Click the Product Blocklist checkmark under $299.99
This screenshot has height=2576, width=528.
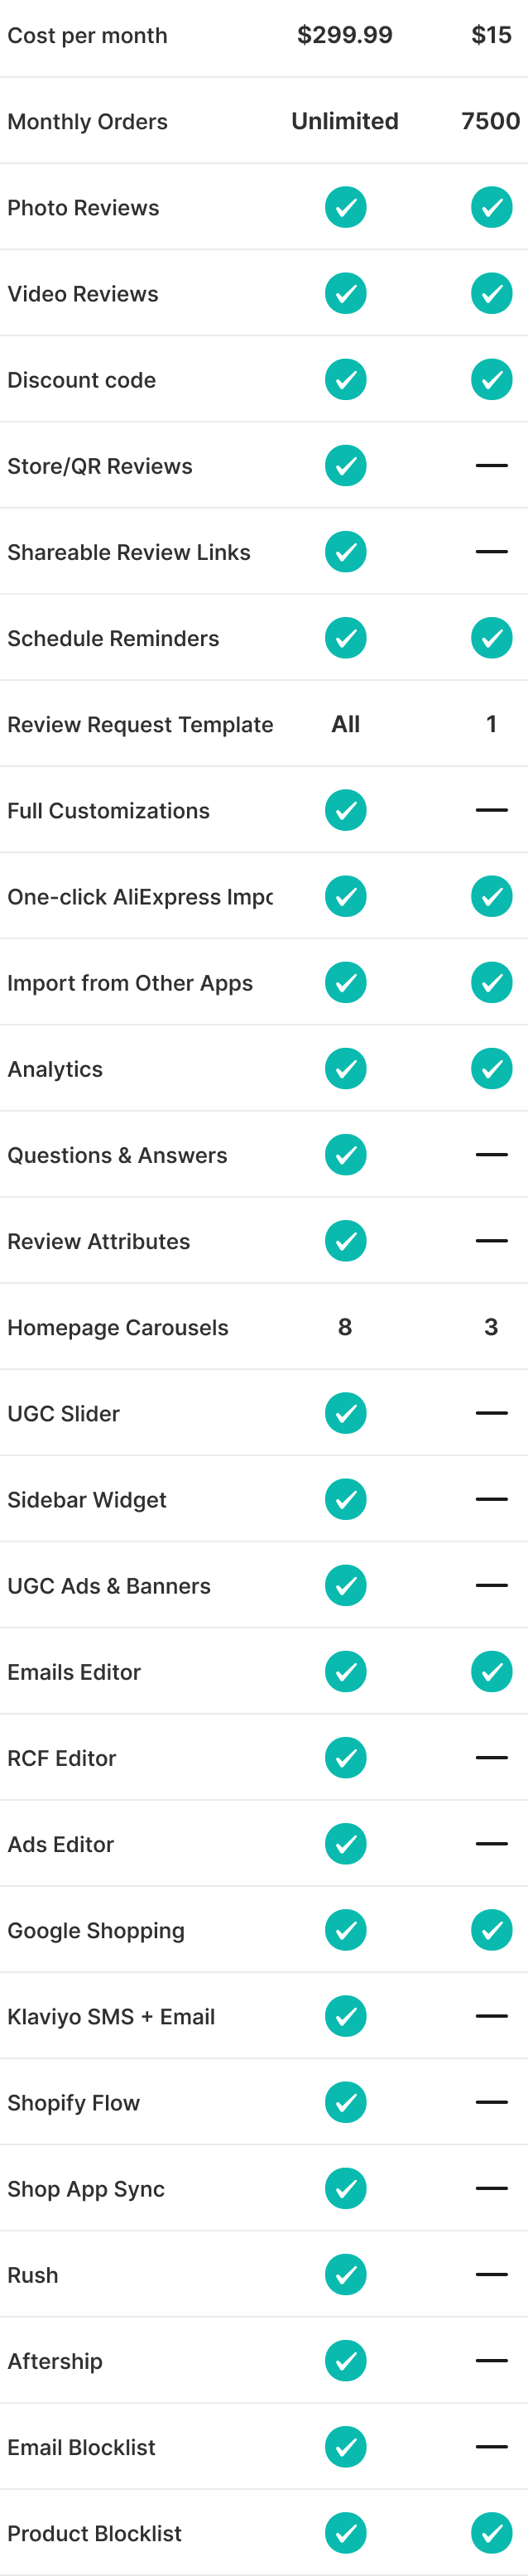pyautogui.click(x=345, y=2533)
